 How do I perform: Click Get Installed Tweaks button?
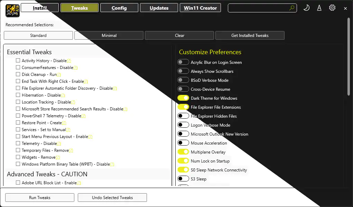(x=250, y=36)
